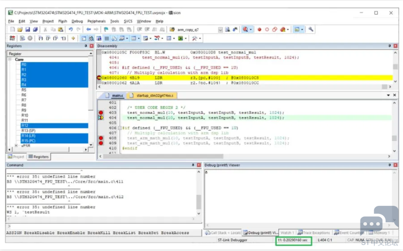This screenshot has height=251, width=403.
Task: Toggle the Start/Stop Debug Session icon
Action: point(245,29)
